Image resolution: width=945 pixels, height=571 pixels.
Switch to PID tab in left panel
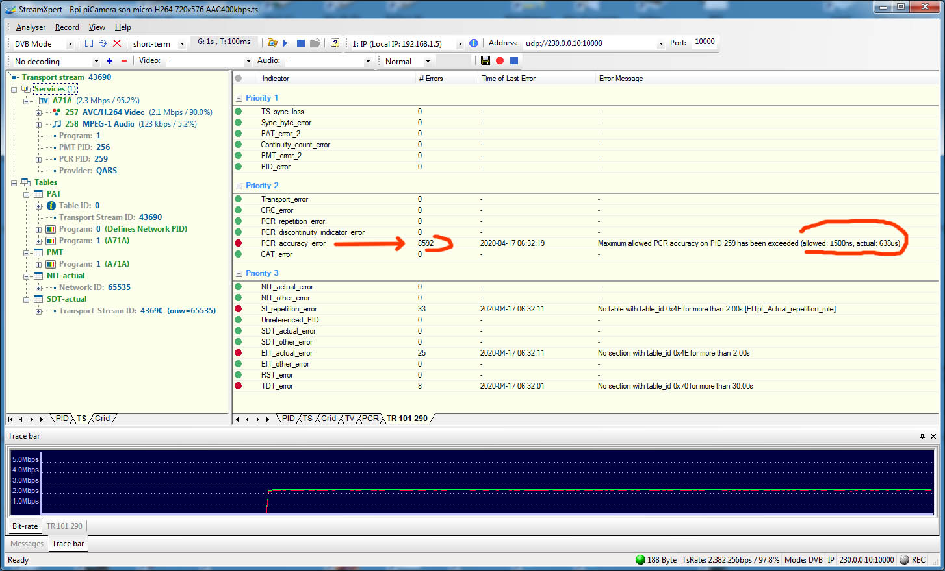[62, 419]
